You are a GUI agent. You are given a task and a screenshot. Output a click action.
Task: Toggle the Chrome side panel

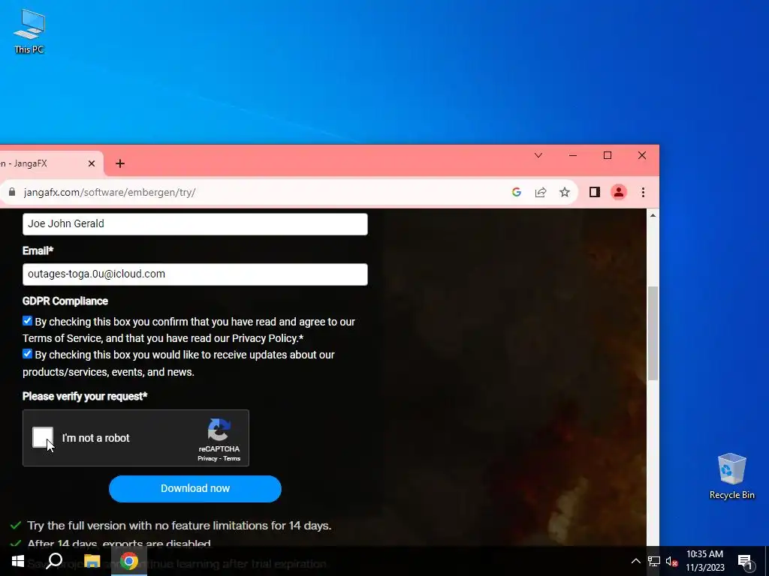[x=595, y=193]
